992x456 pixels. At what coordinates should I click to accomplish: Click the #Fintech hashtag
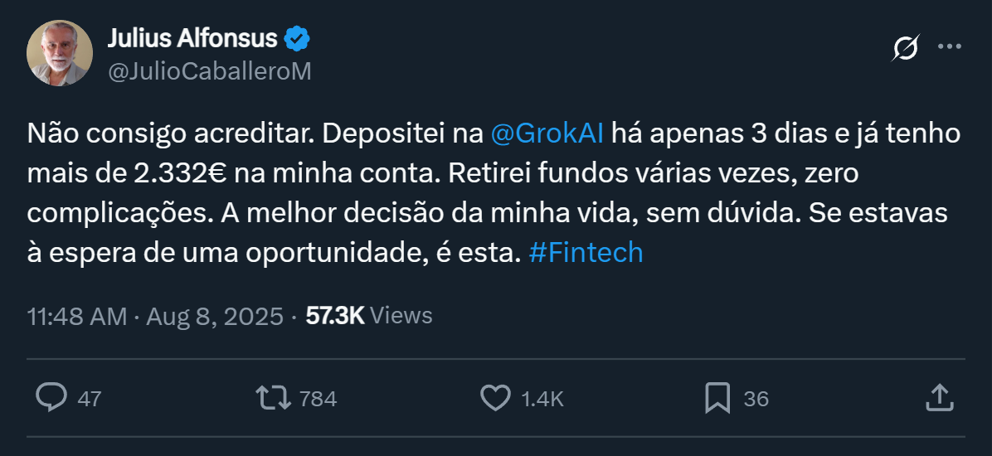[x=586, y=252]
